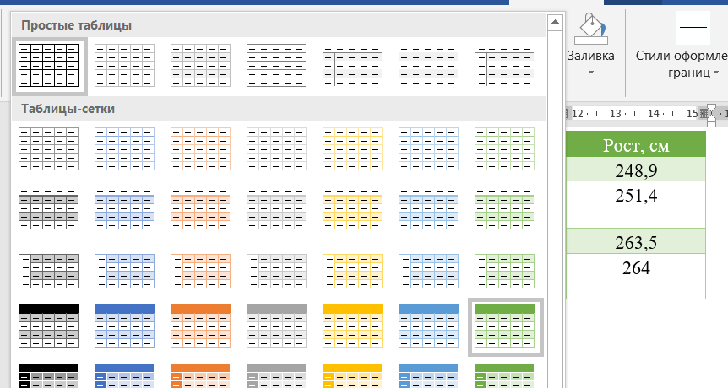Select Grid Table 4 orange Accent 2 style
This screenshot has width=728, height=388.
point(200,326)
